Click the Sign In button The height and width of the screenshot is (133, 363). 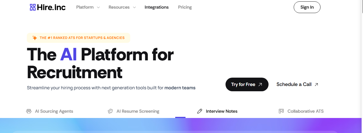click(307, 7)
